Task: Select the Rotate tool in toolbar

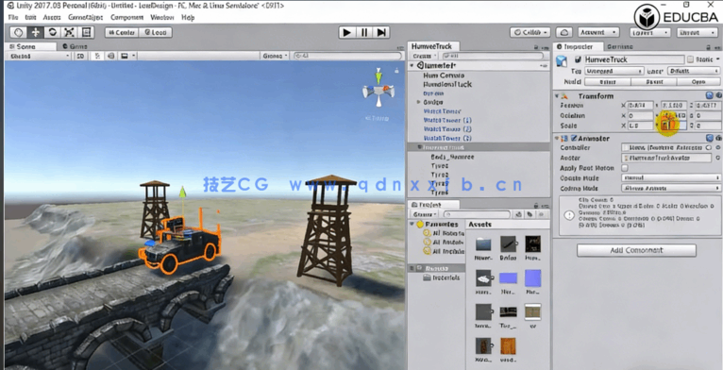Action: (53, 32)
